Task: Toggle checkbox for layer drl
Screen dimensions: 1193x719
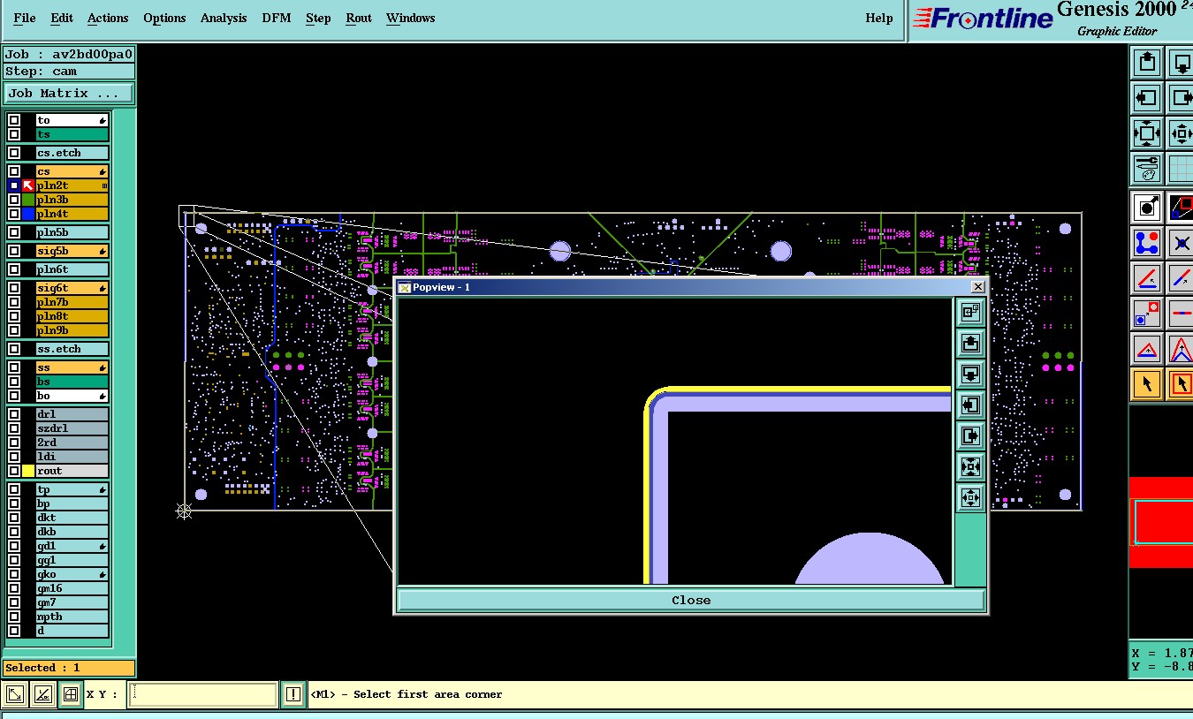Action: point(14,414)
